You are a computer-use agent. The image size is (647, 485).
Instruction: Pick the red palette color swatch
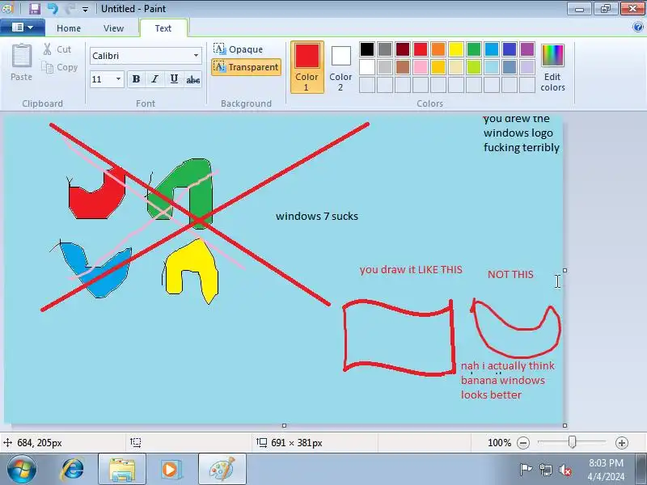(x=421, y=49)
